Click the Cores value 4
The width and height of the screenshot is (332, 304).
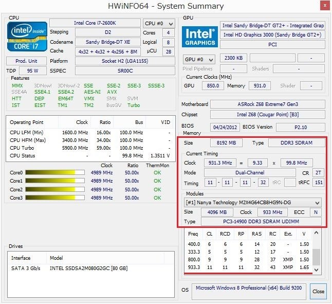click(169, 32)
